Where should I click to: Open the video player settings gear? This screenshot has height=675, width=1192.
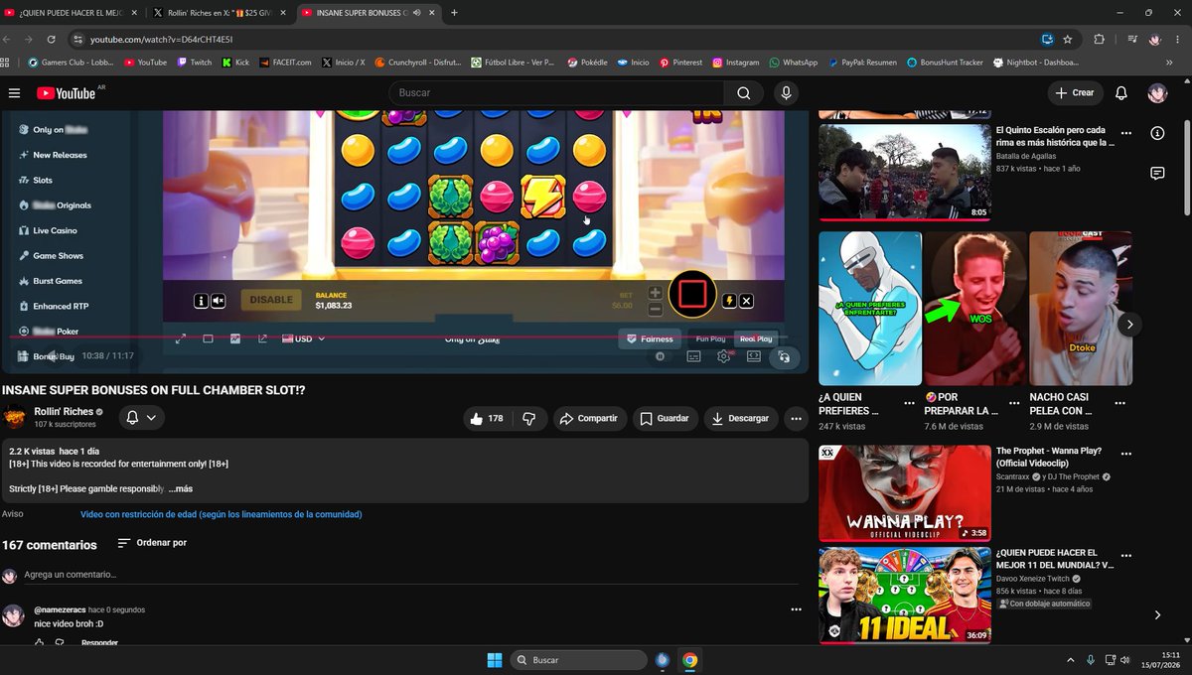click(723, 356)
